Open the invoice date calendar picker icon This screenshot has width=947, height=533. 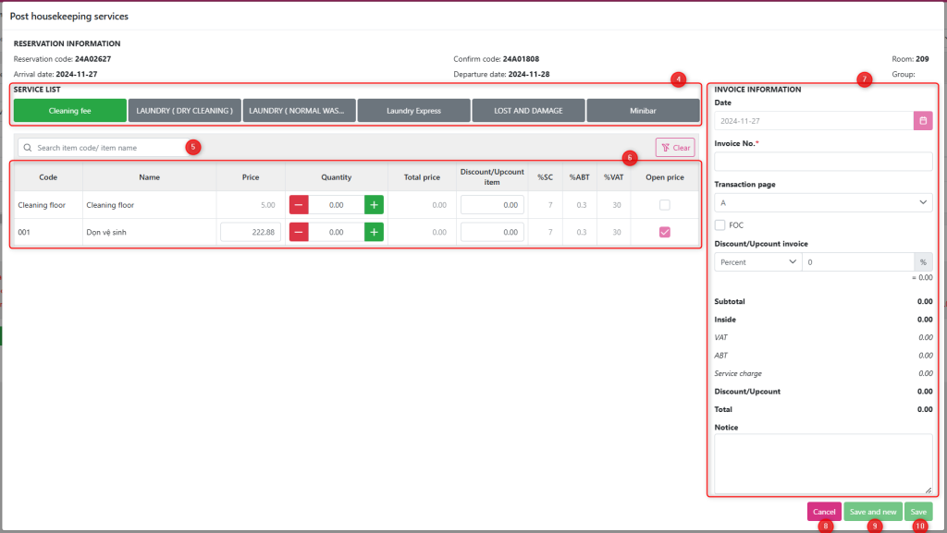[x=923, y=121]
